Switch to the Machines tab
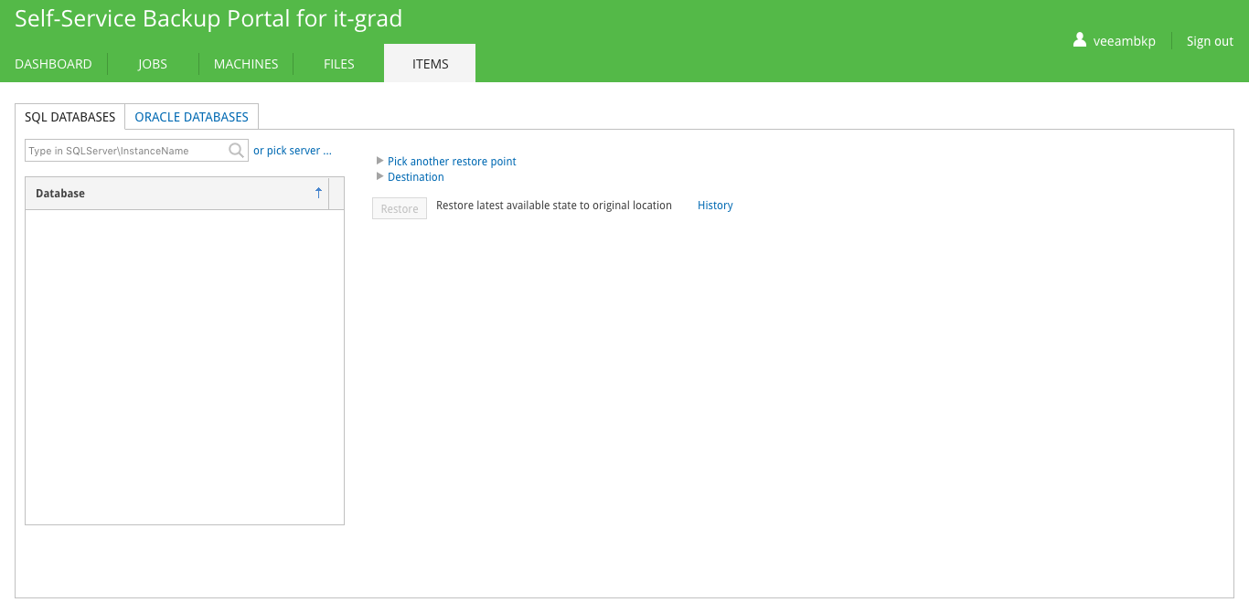Image resolution: width=1249 pixels, height=613 pixels. point(246,64)
